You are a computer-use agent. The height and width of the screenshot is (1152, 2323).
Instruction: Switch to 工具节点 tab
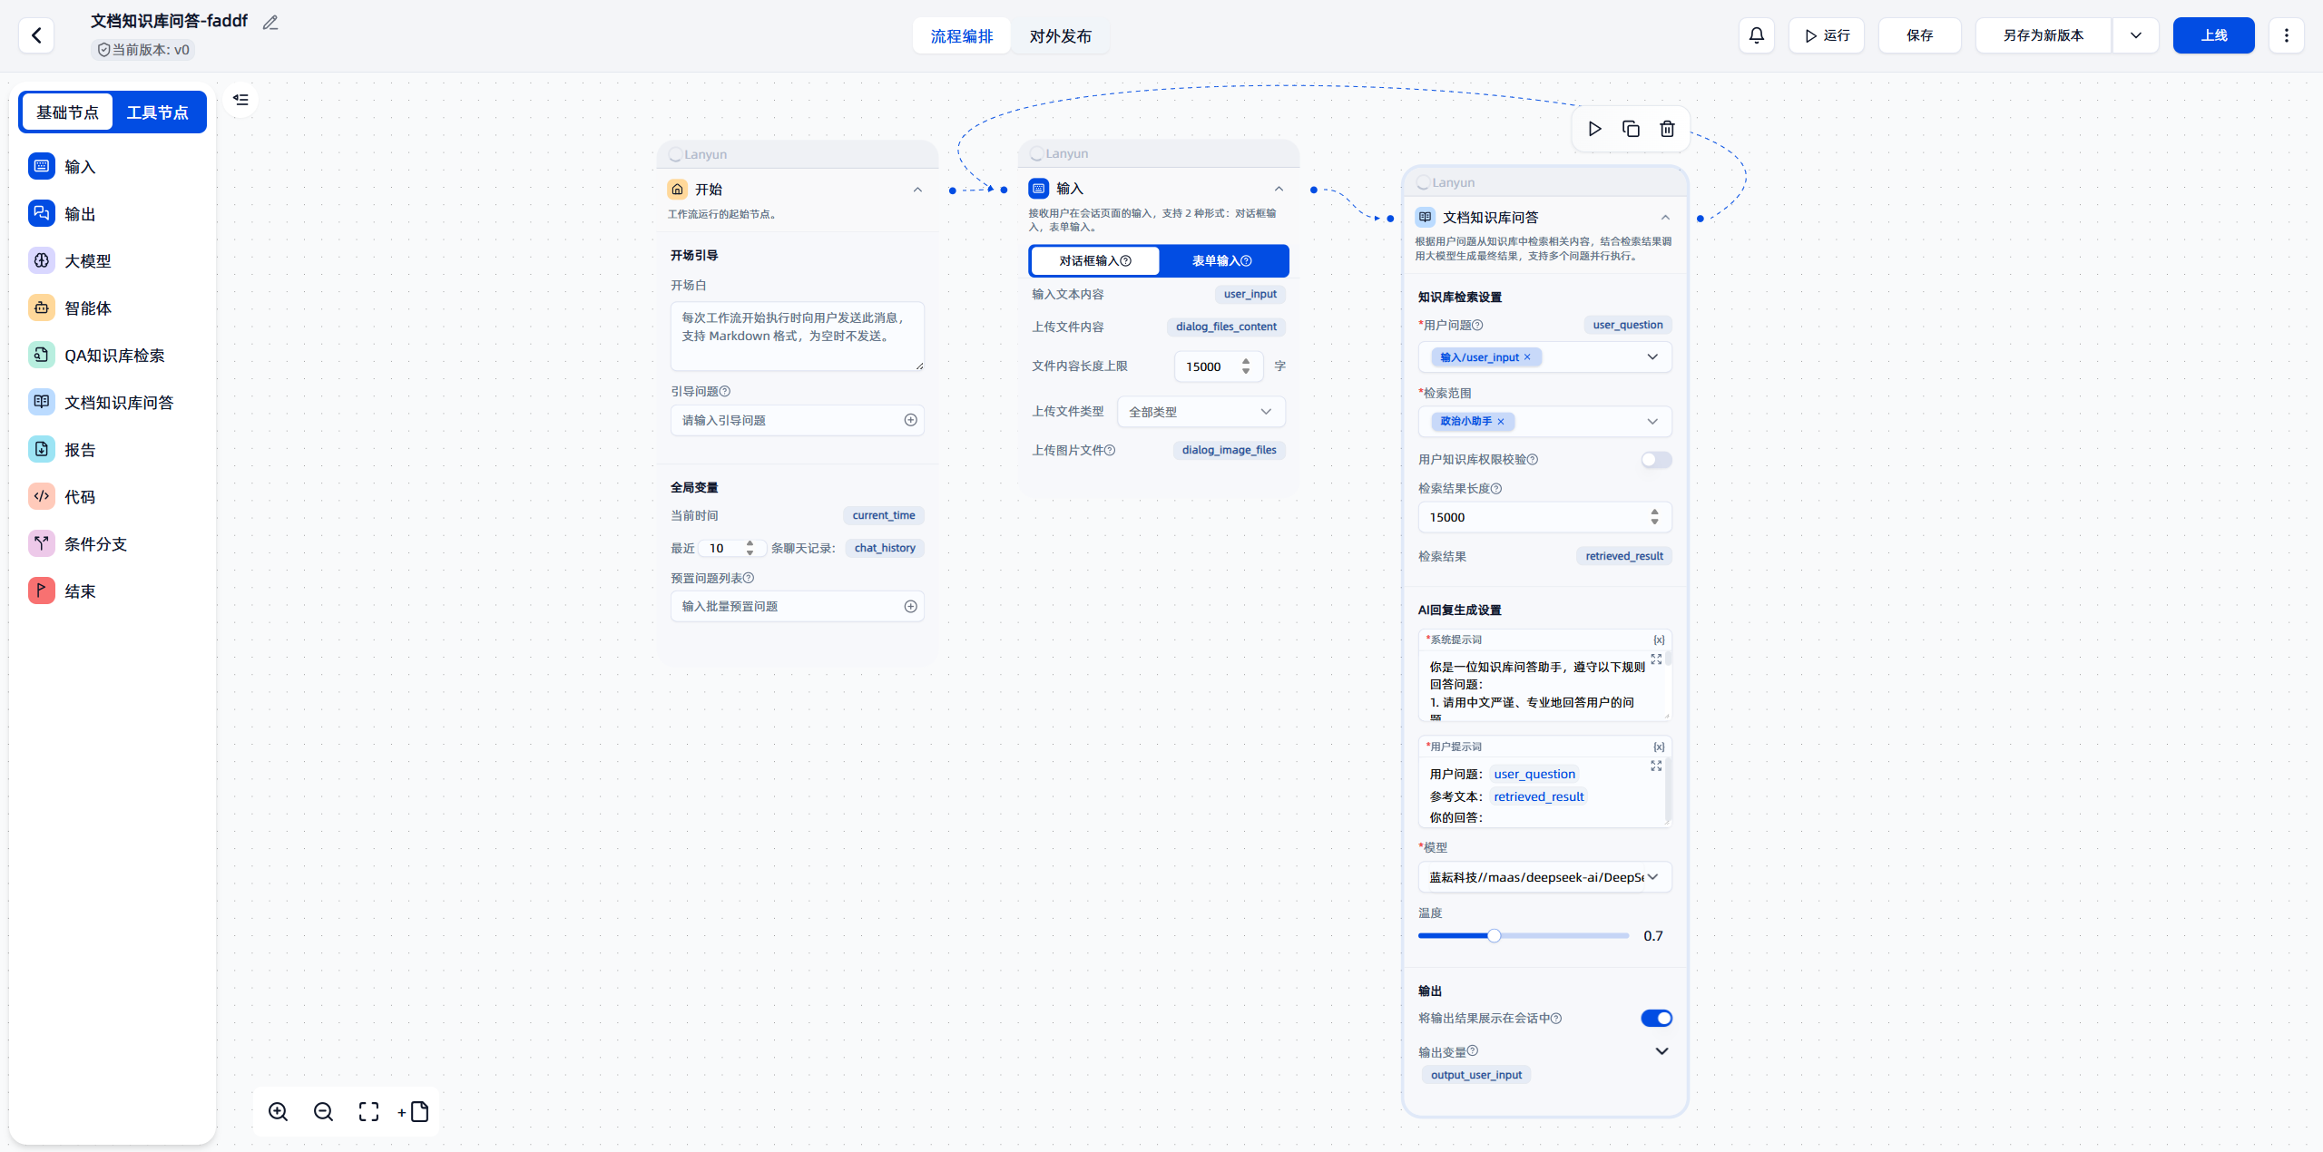point(158,112)
